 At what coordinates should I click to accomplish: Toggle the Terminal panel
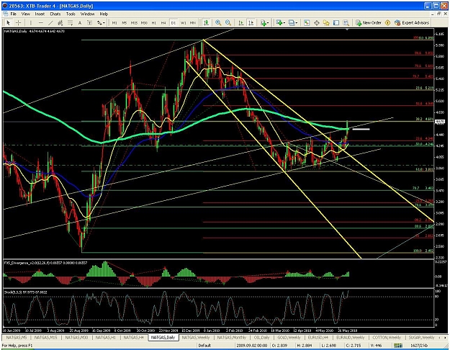[336, 22]
